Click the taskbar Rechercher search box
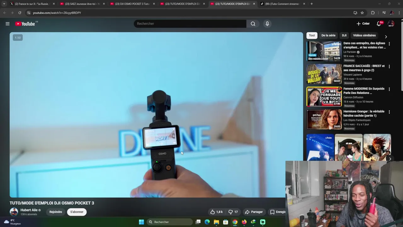 170,222
